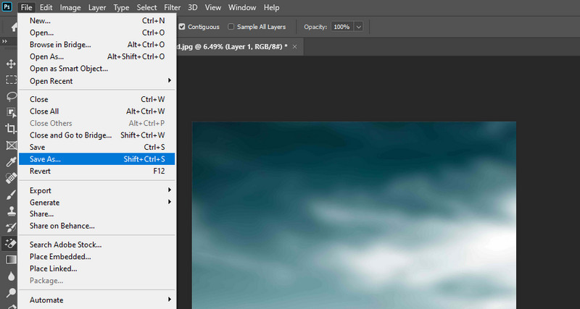Select the Gradient tool
This screenshot has height=309, width=580.
pos(11,259)
